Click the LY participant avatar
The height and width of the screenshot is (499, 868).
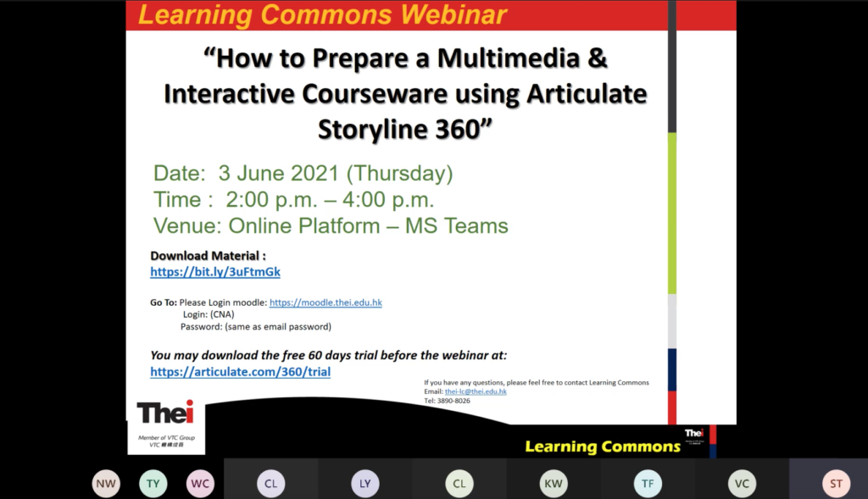[x=364, y=484]
